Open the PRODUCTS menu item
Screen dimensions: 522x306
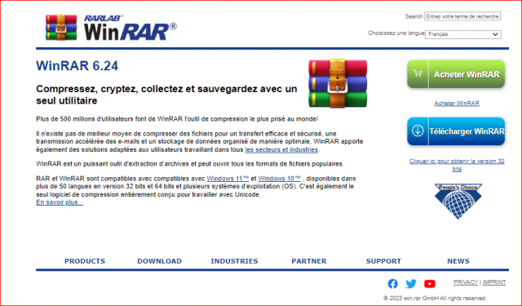pos(85,261)
